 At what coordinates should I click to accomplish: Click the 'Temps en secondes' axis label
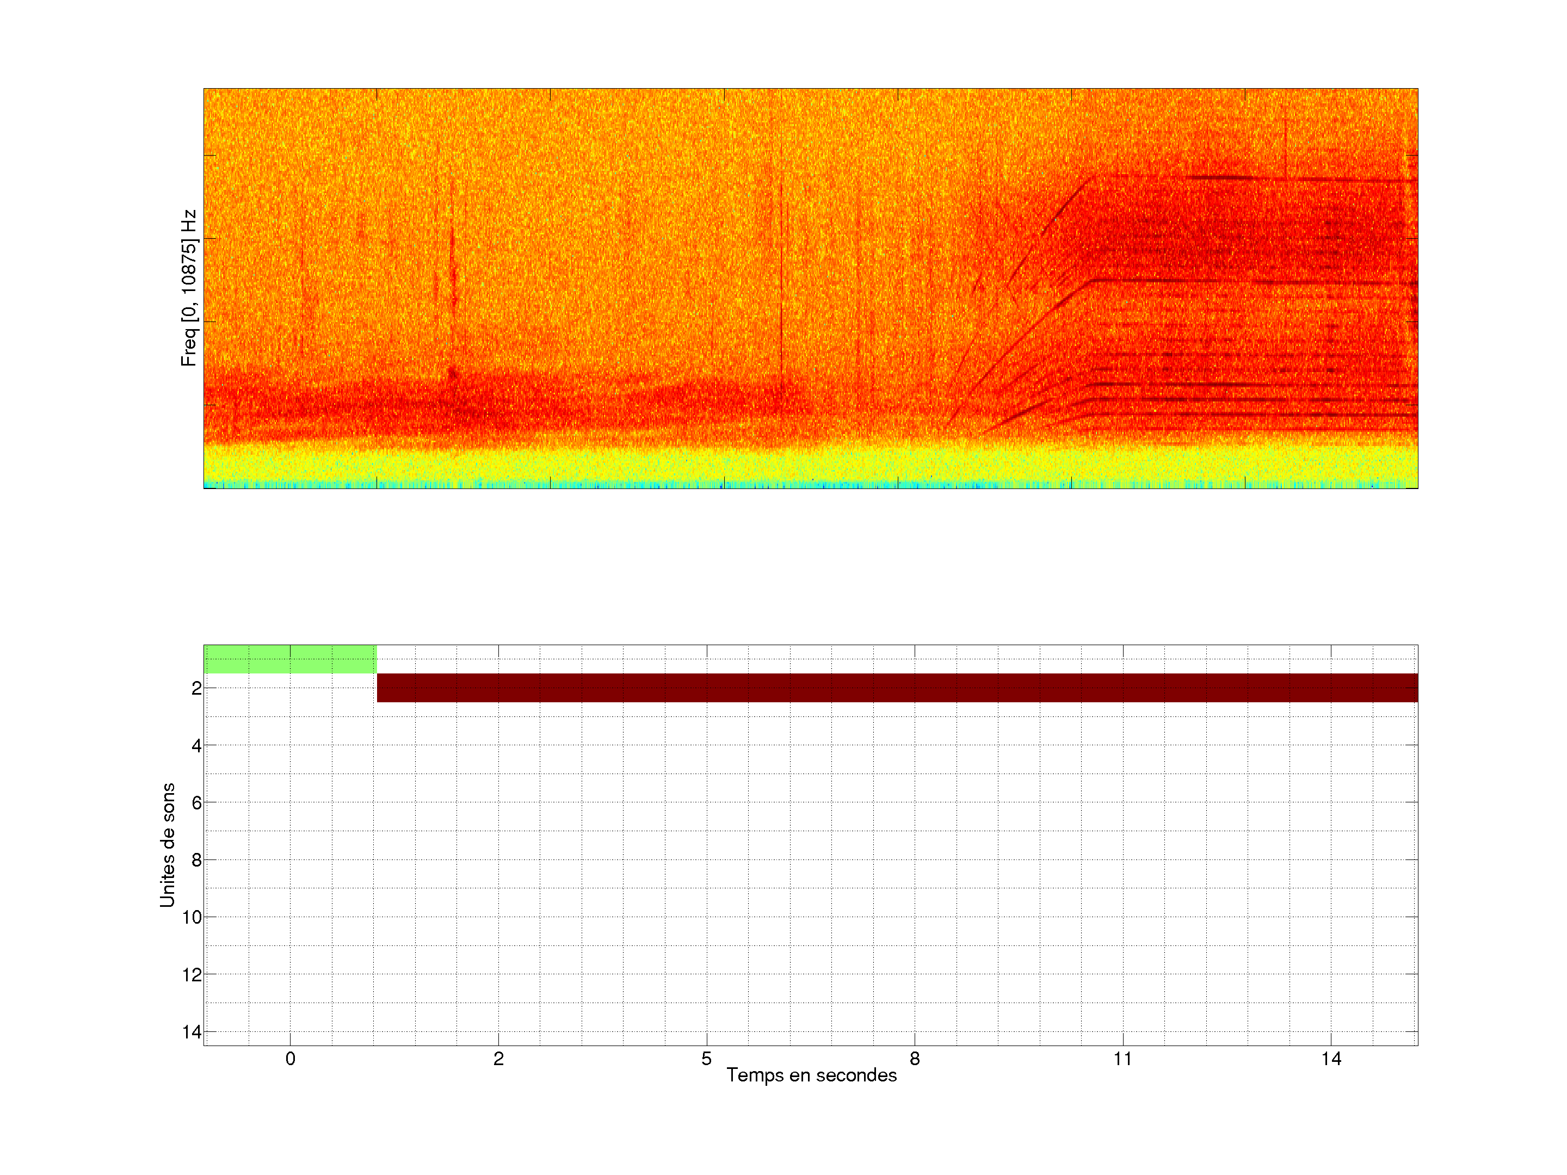811,1075
